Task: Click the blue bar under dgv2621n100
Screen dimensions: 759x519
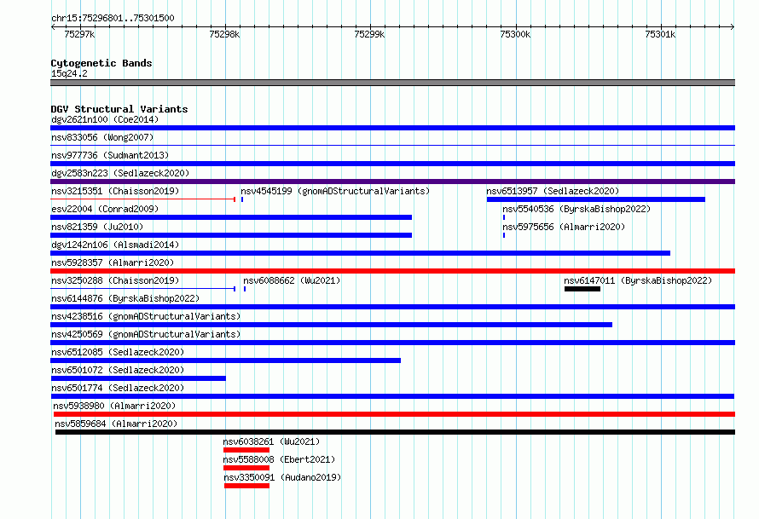Action: 392,128
